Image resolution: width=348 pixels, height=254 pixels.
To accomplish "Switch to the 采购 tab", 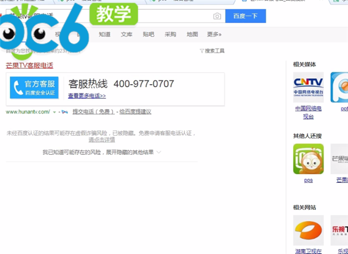I will pyautogui.click(x=170, y=34).
